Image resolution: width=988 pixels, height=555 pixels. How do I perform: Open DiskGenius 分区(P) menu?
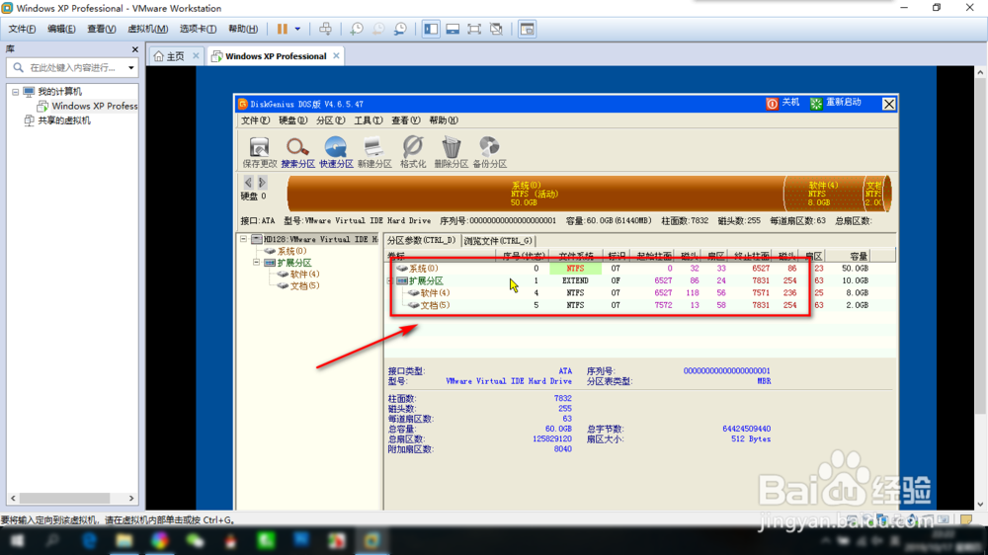(x=331, y=120)
